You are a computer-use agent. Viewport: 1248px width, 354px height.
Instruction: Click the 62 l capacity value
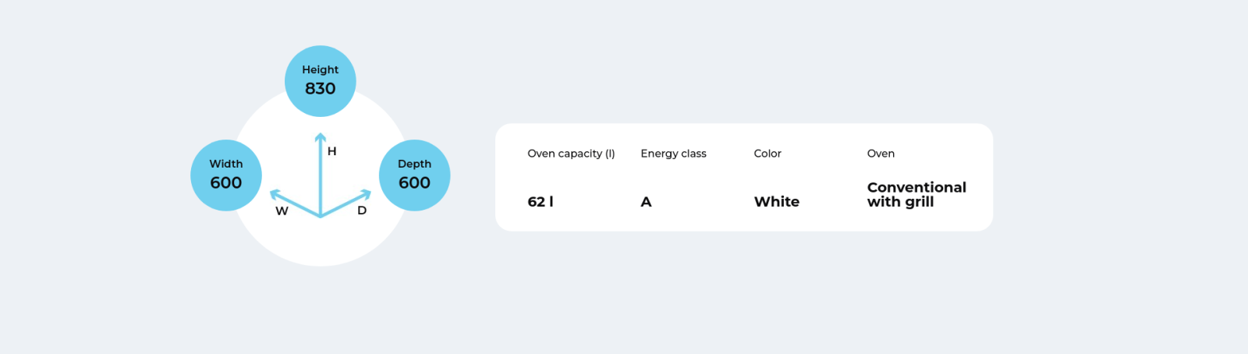coord(541,202)
